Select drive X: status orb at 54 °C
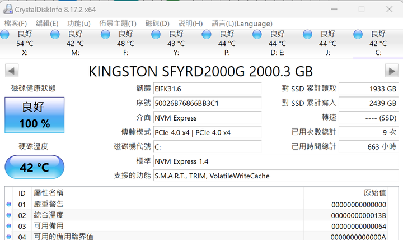403x240 pixels. (4, 34)
